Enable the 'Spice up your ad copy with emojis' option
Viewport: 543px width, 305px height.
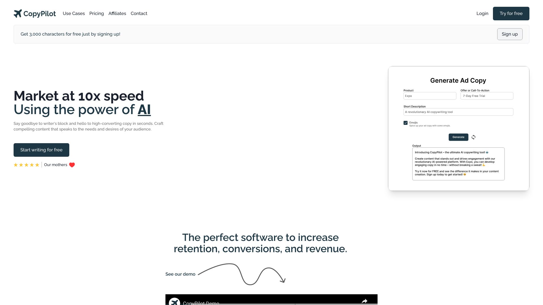[405, 123]
